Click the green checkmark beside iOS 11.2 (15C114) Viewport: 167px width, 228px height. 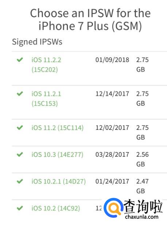[20, 128]
